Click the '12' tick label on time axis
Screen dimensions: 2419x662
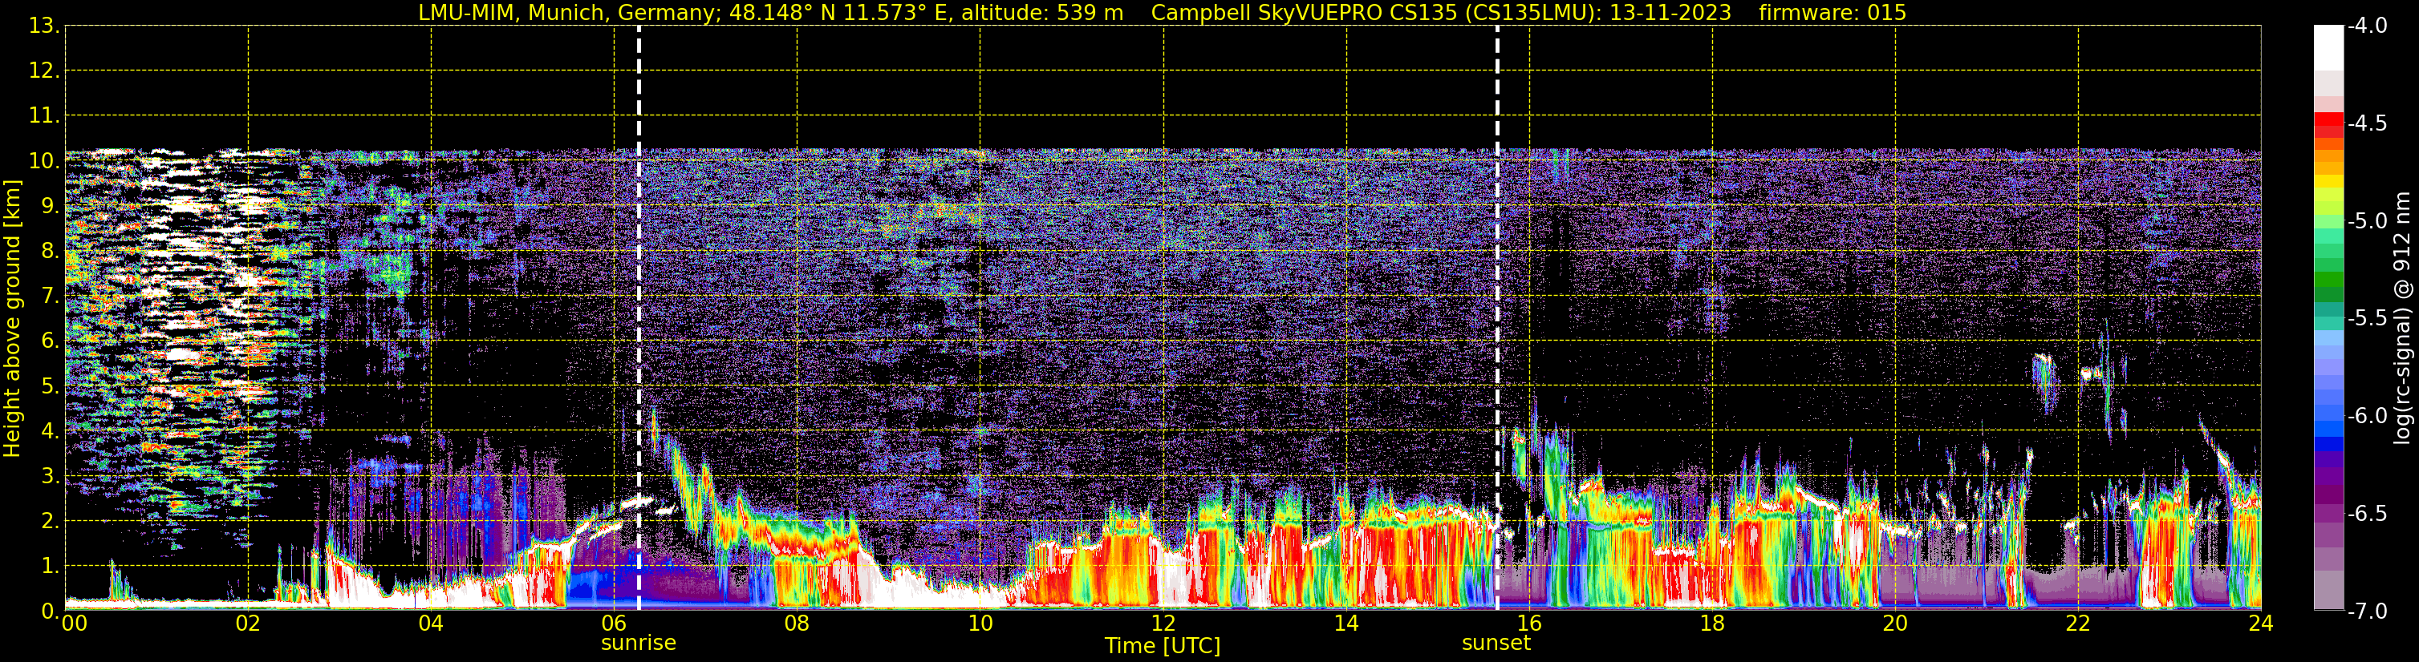1163,624
